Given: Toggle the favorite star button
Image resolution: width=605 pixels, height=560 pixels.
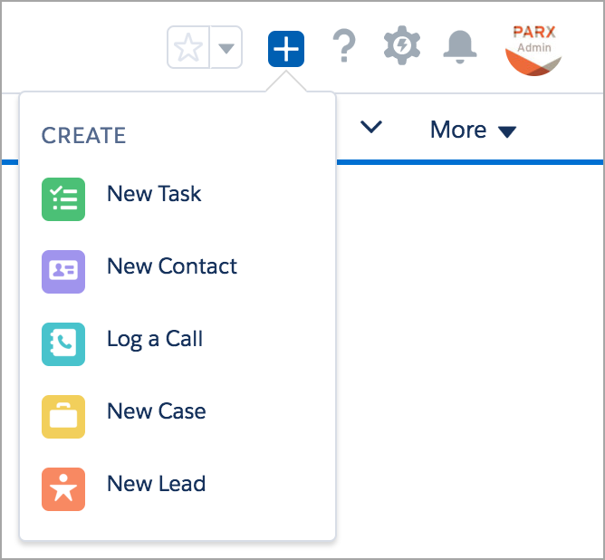Looking at the screenshot, I should pyautogui.click(x=188, y=47).
